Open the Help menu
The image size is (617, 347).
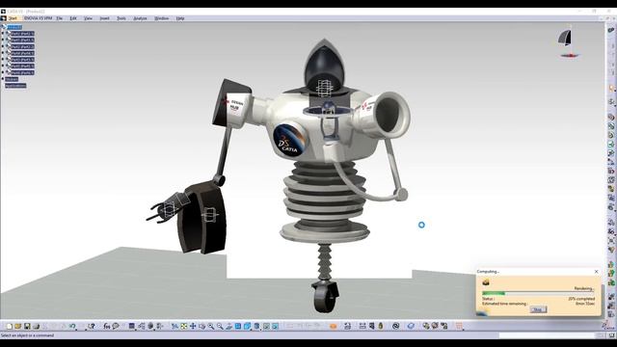tap(180, 18)
